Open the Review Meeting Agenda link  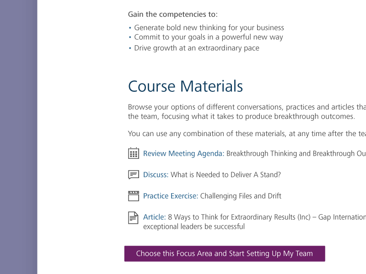pos(183,153)
